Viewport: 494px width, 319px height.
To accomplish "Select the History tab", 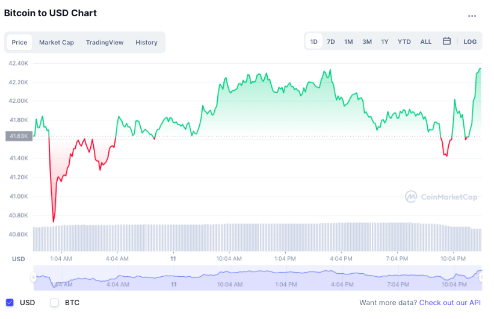I will point(146,42).
